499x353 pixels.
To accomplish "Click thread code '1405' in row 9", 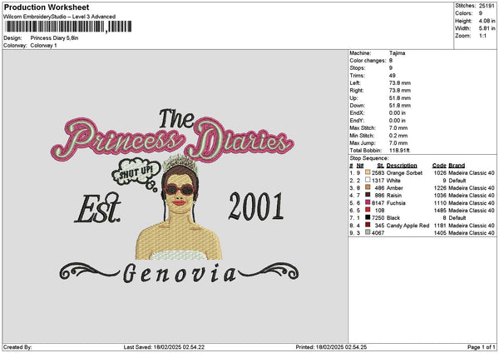I will [x=440, y=233].
